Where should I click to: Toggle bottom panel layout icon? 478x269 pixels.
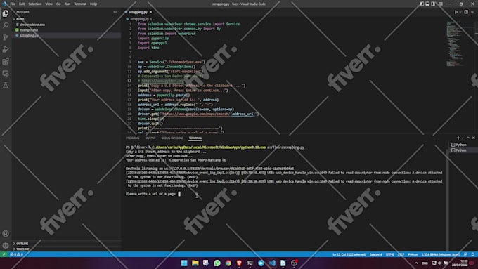click(x=427, y=4)
